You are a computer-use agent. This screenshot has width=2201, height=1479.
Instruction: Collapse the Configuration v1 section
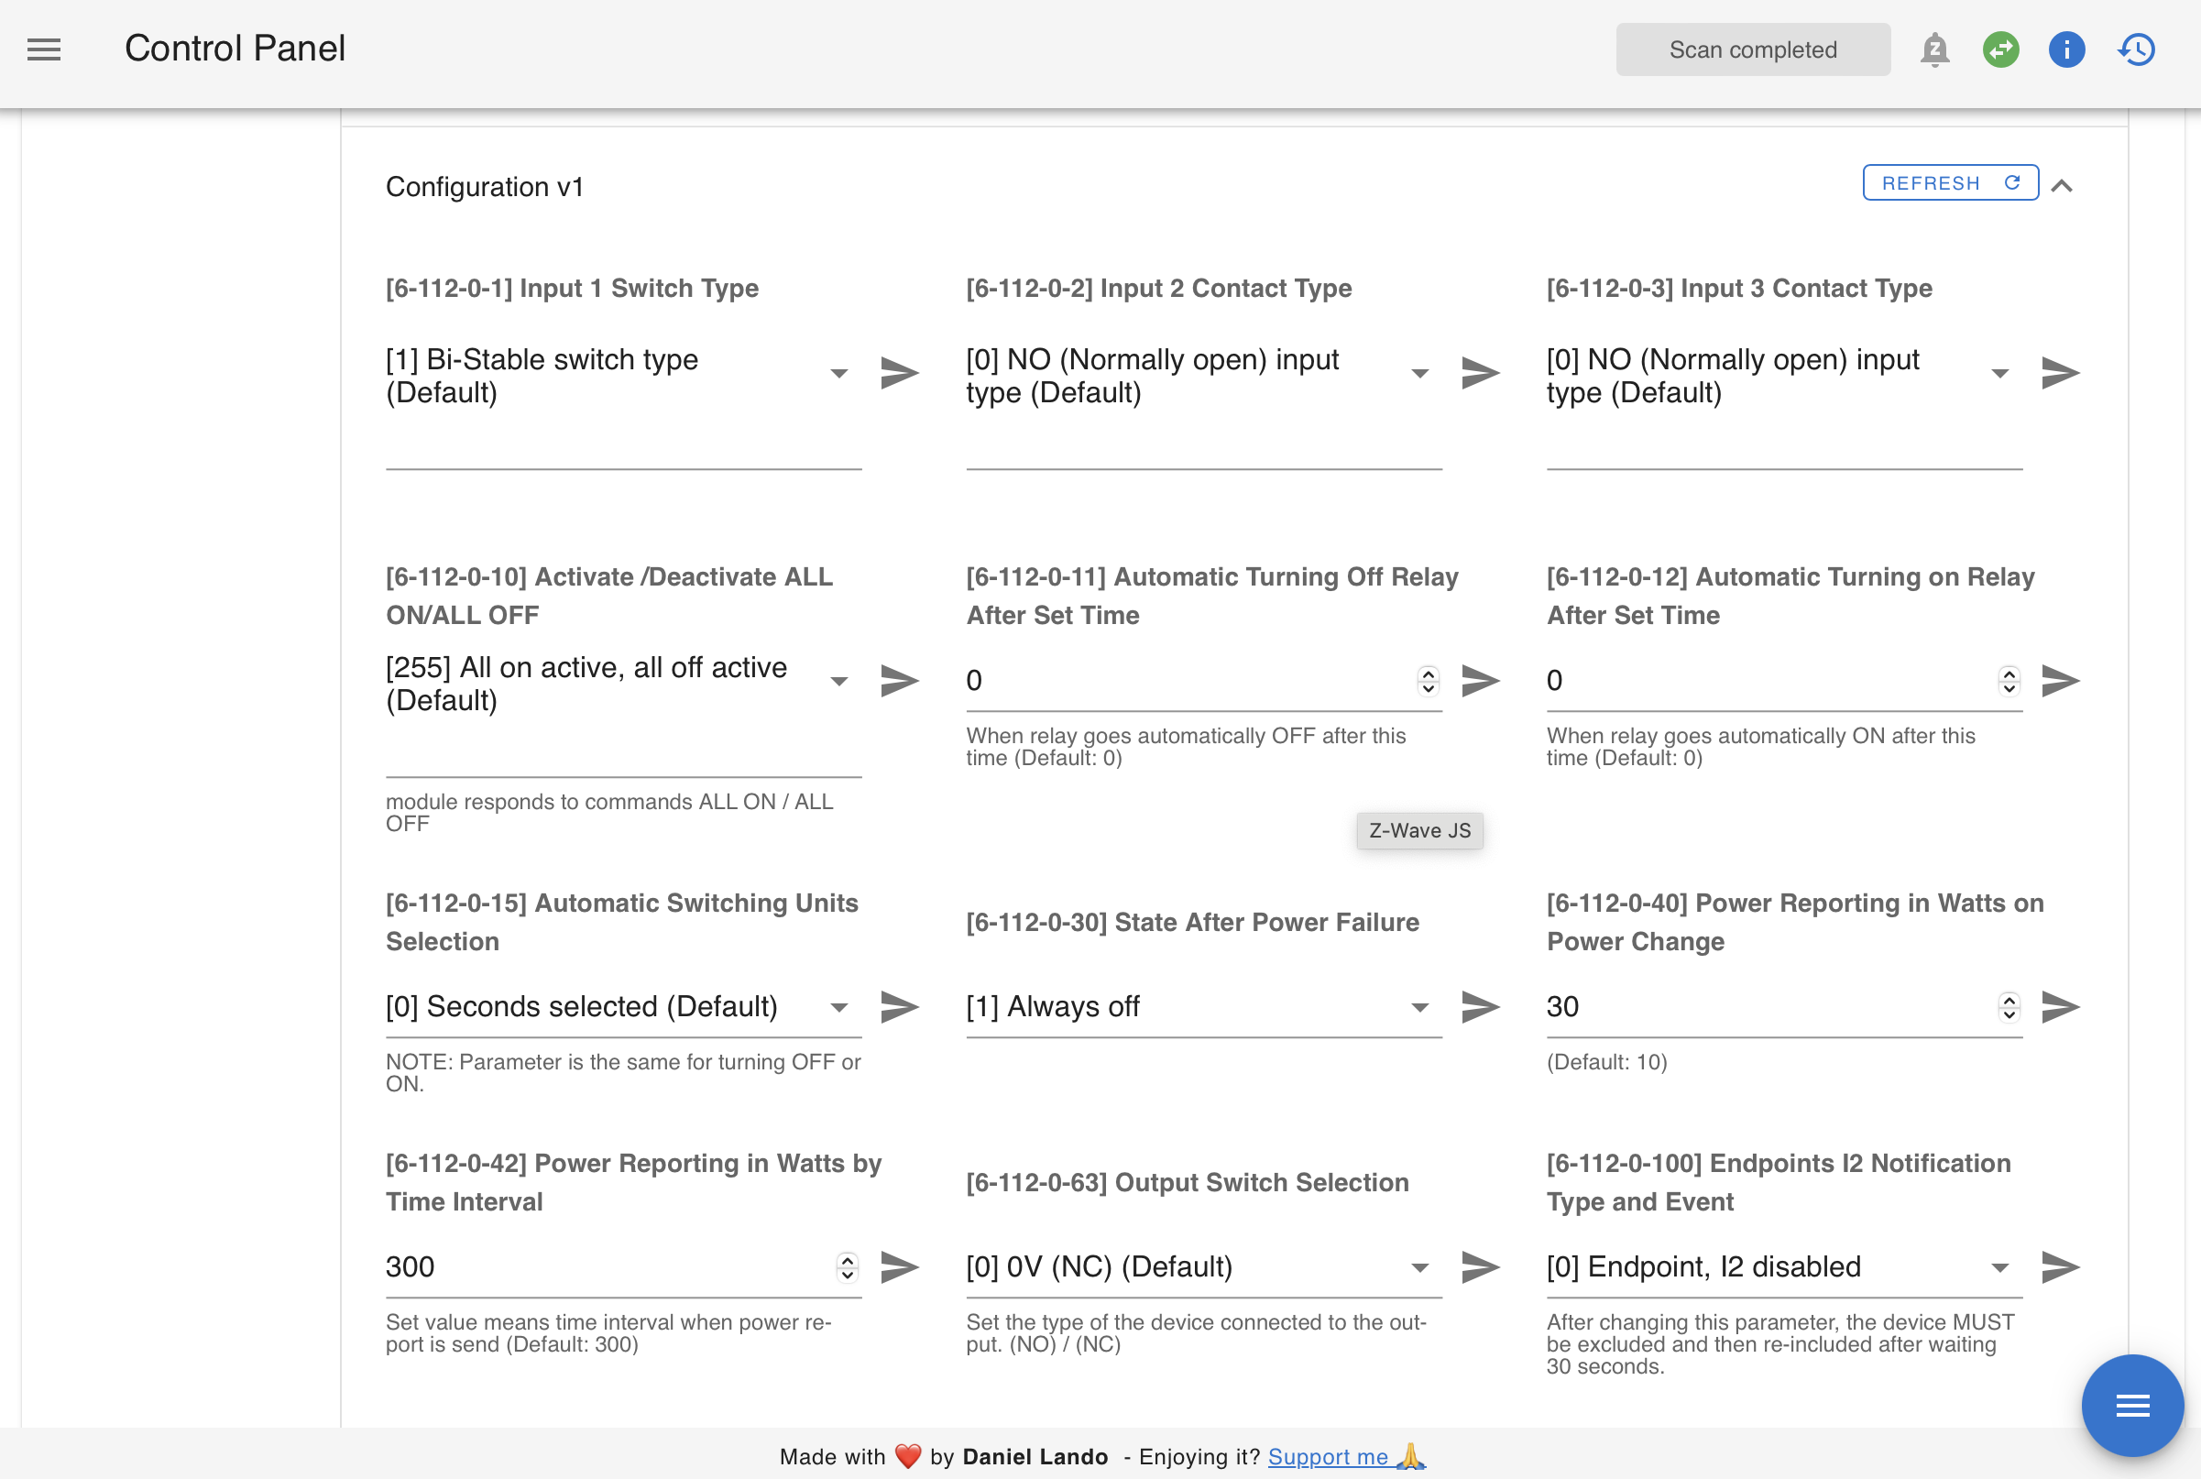[2062, 186]
